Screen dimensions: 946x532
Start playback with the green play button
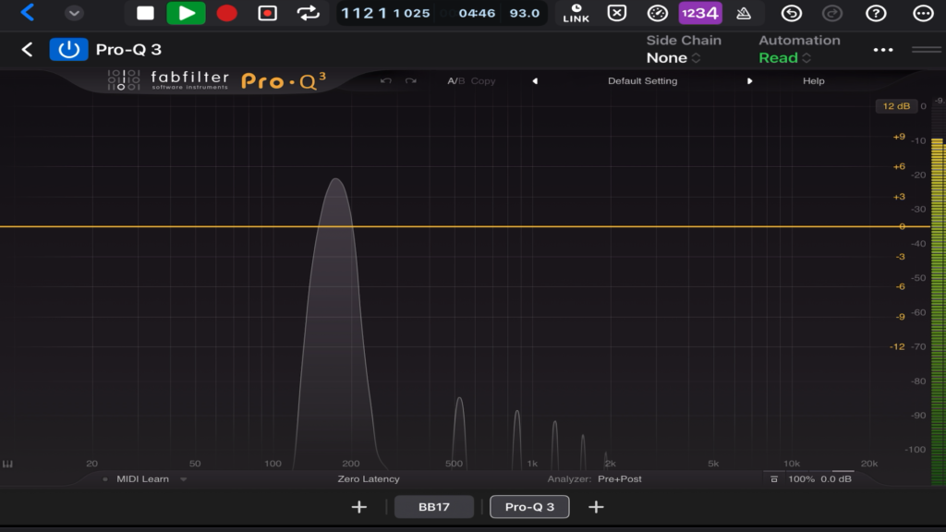tap(186, 13)
